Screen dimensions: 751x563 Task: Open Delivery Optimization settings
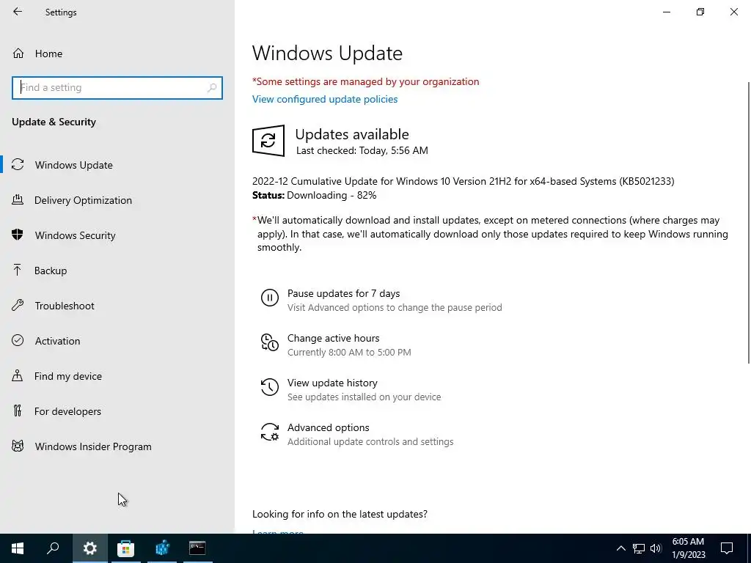[117, 200]
